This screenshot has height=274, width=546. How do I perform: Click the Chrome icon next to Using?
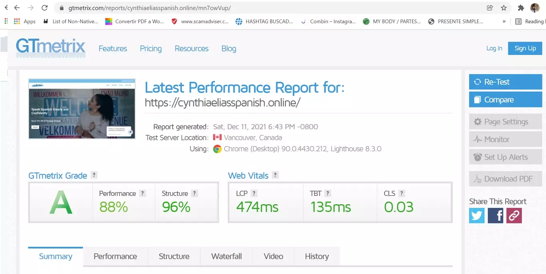(217, 149)
